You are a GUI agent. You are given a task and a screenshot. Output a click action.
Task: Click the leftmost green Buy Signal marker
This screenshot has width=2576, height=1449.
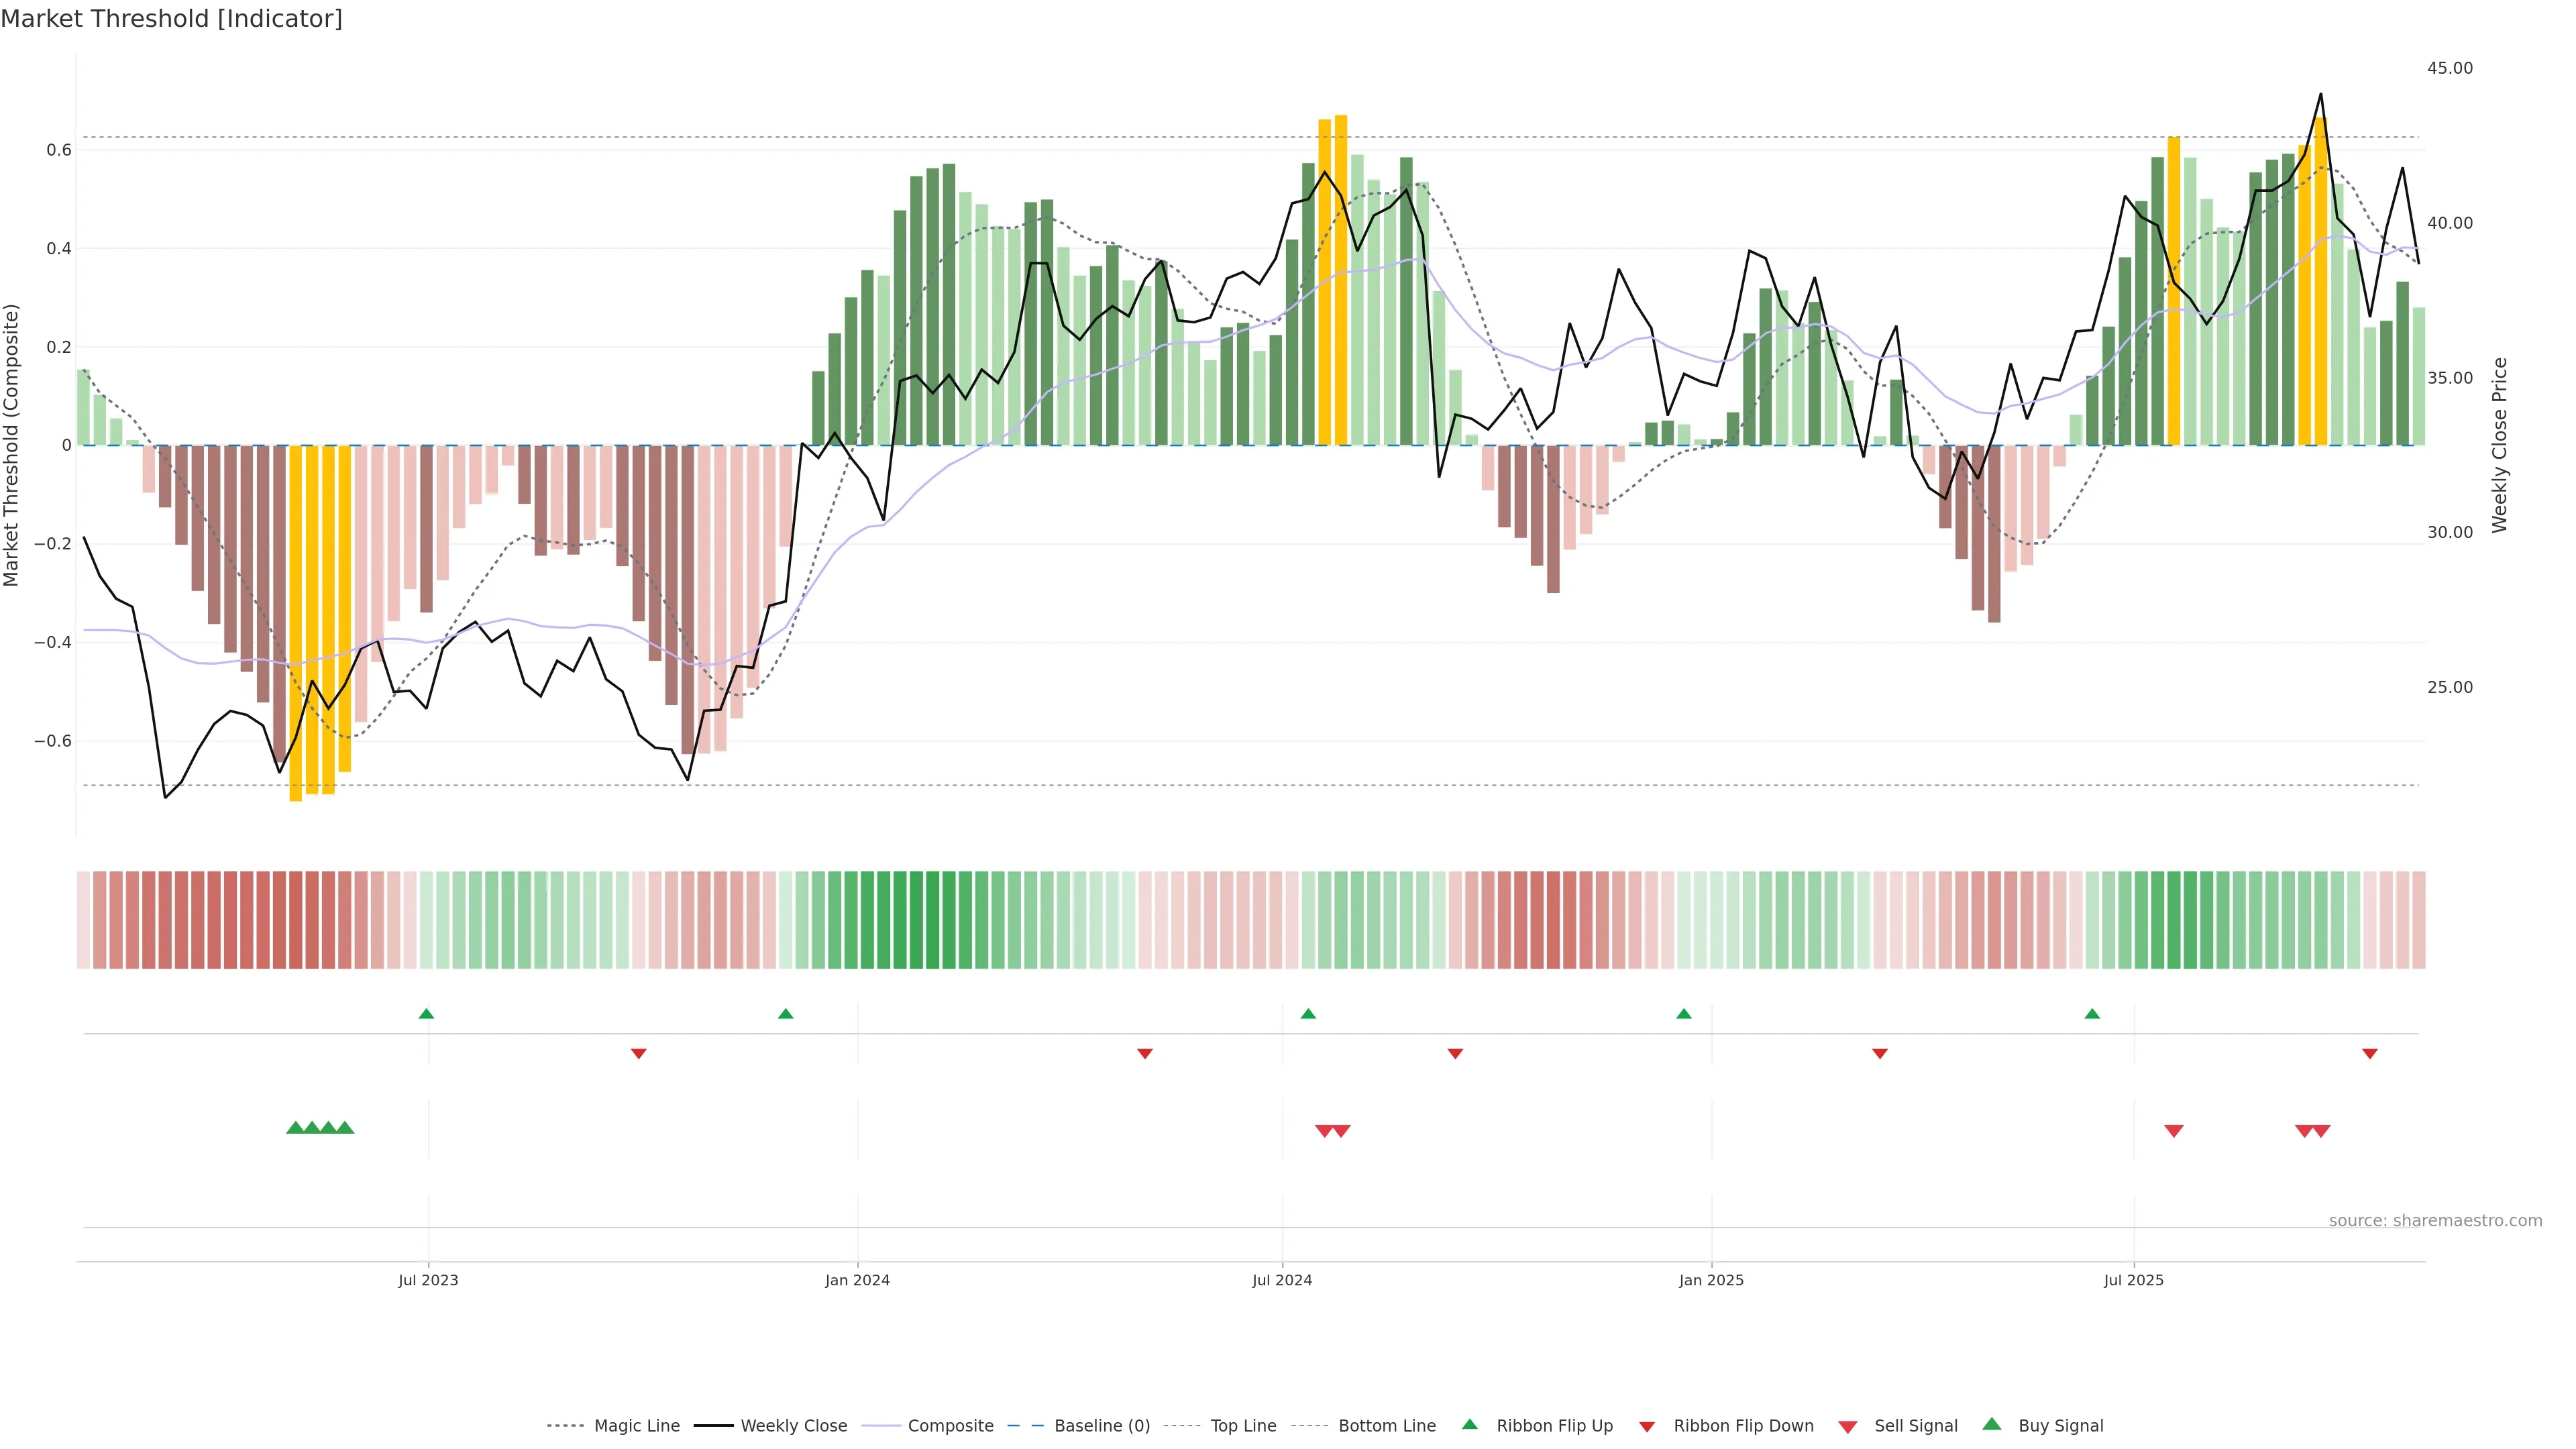(x=295, y=1128)
